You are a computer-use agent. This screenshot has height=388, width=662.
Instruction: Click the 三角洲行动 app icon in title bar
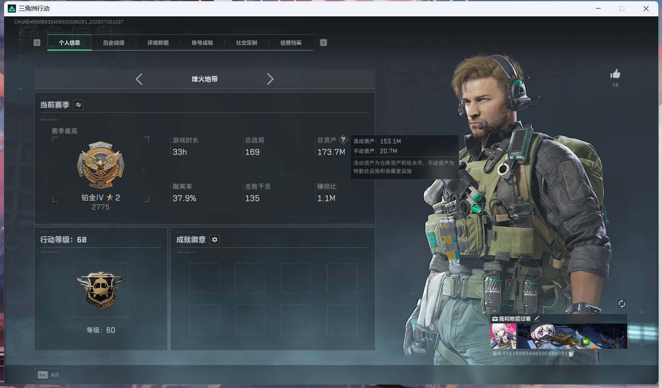coord(12,9)
